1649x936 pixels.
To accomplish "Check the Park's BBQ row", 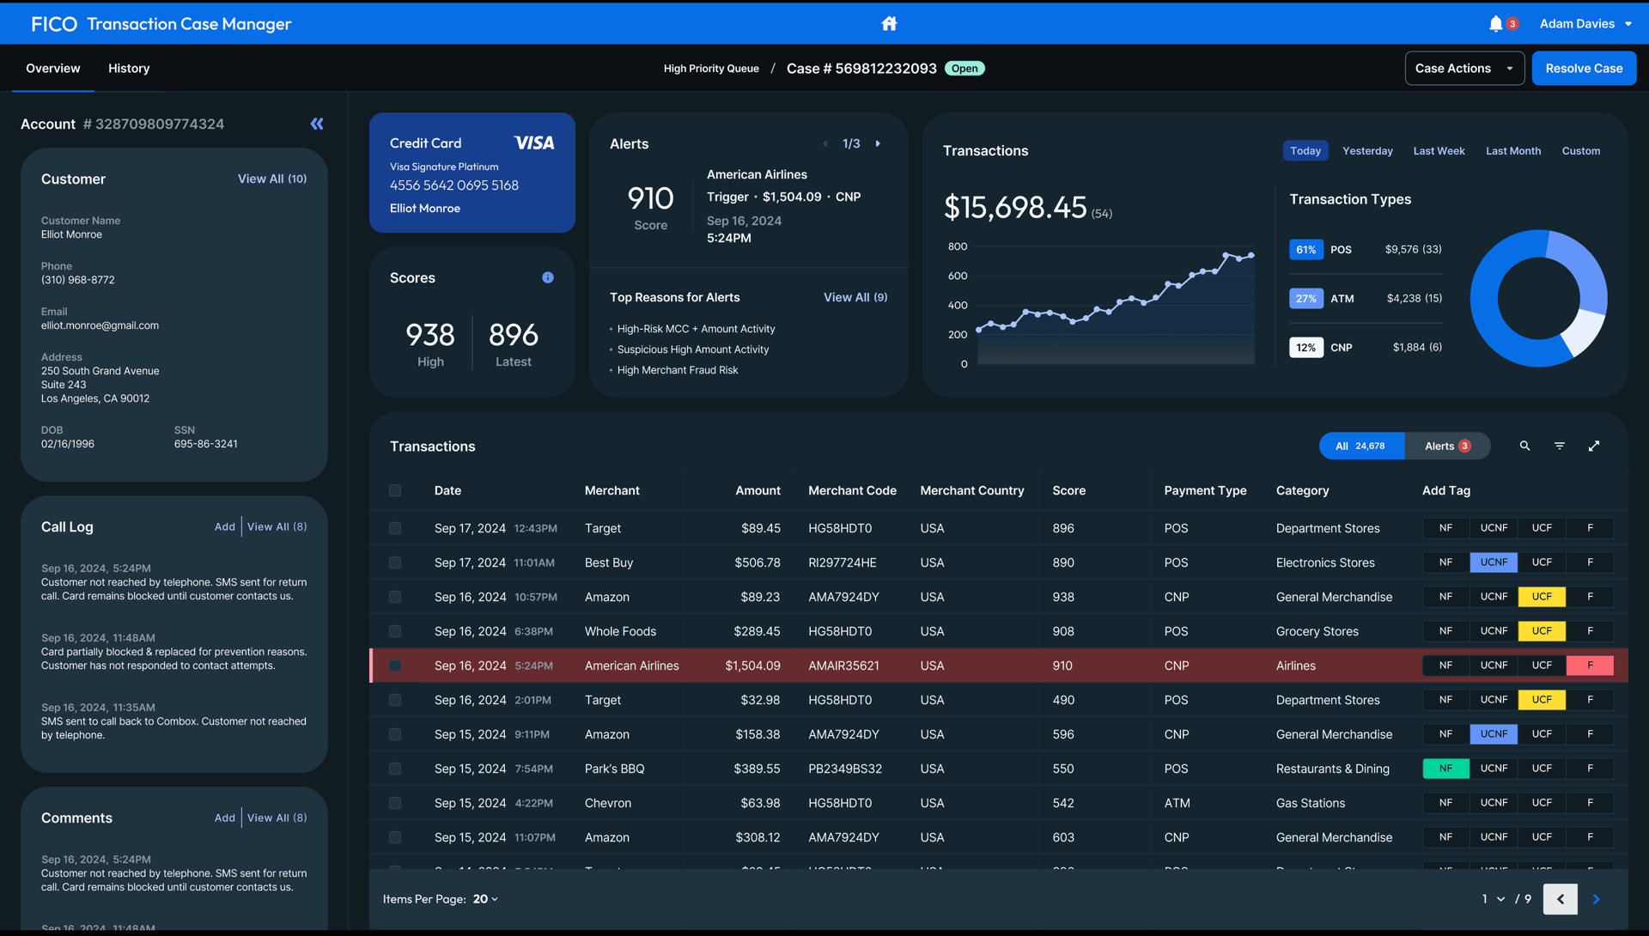I will [x=395, y=769].
